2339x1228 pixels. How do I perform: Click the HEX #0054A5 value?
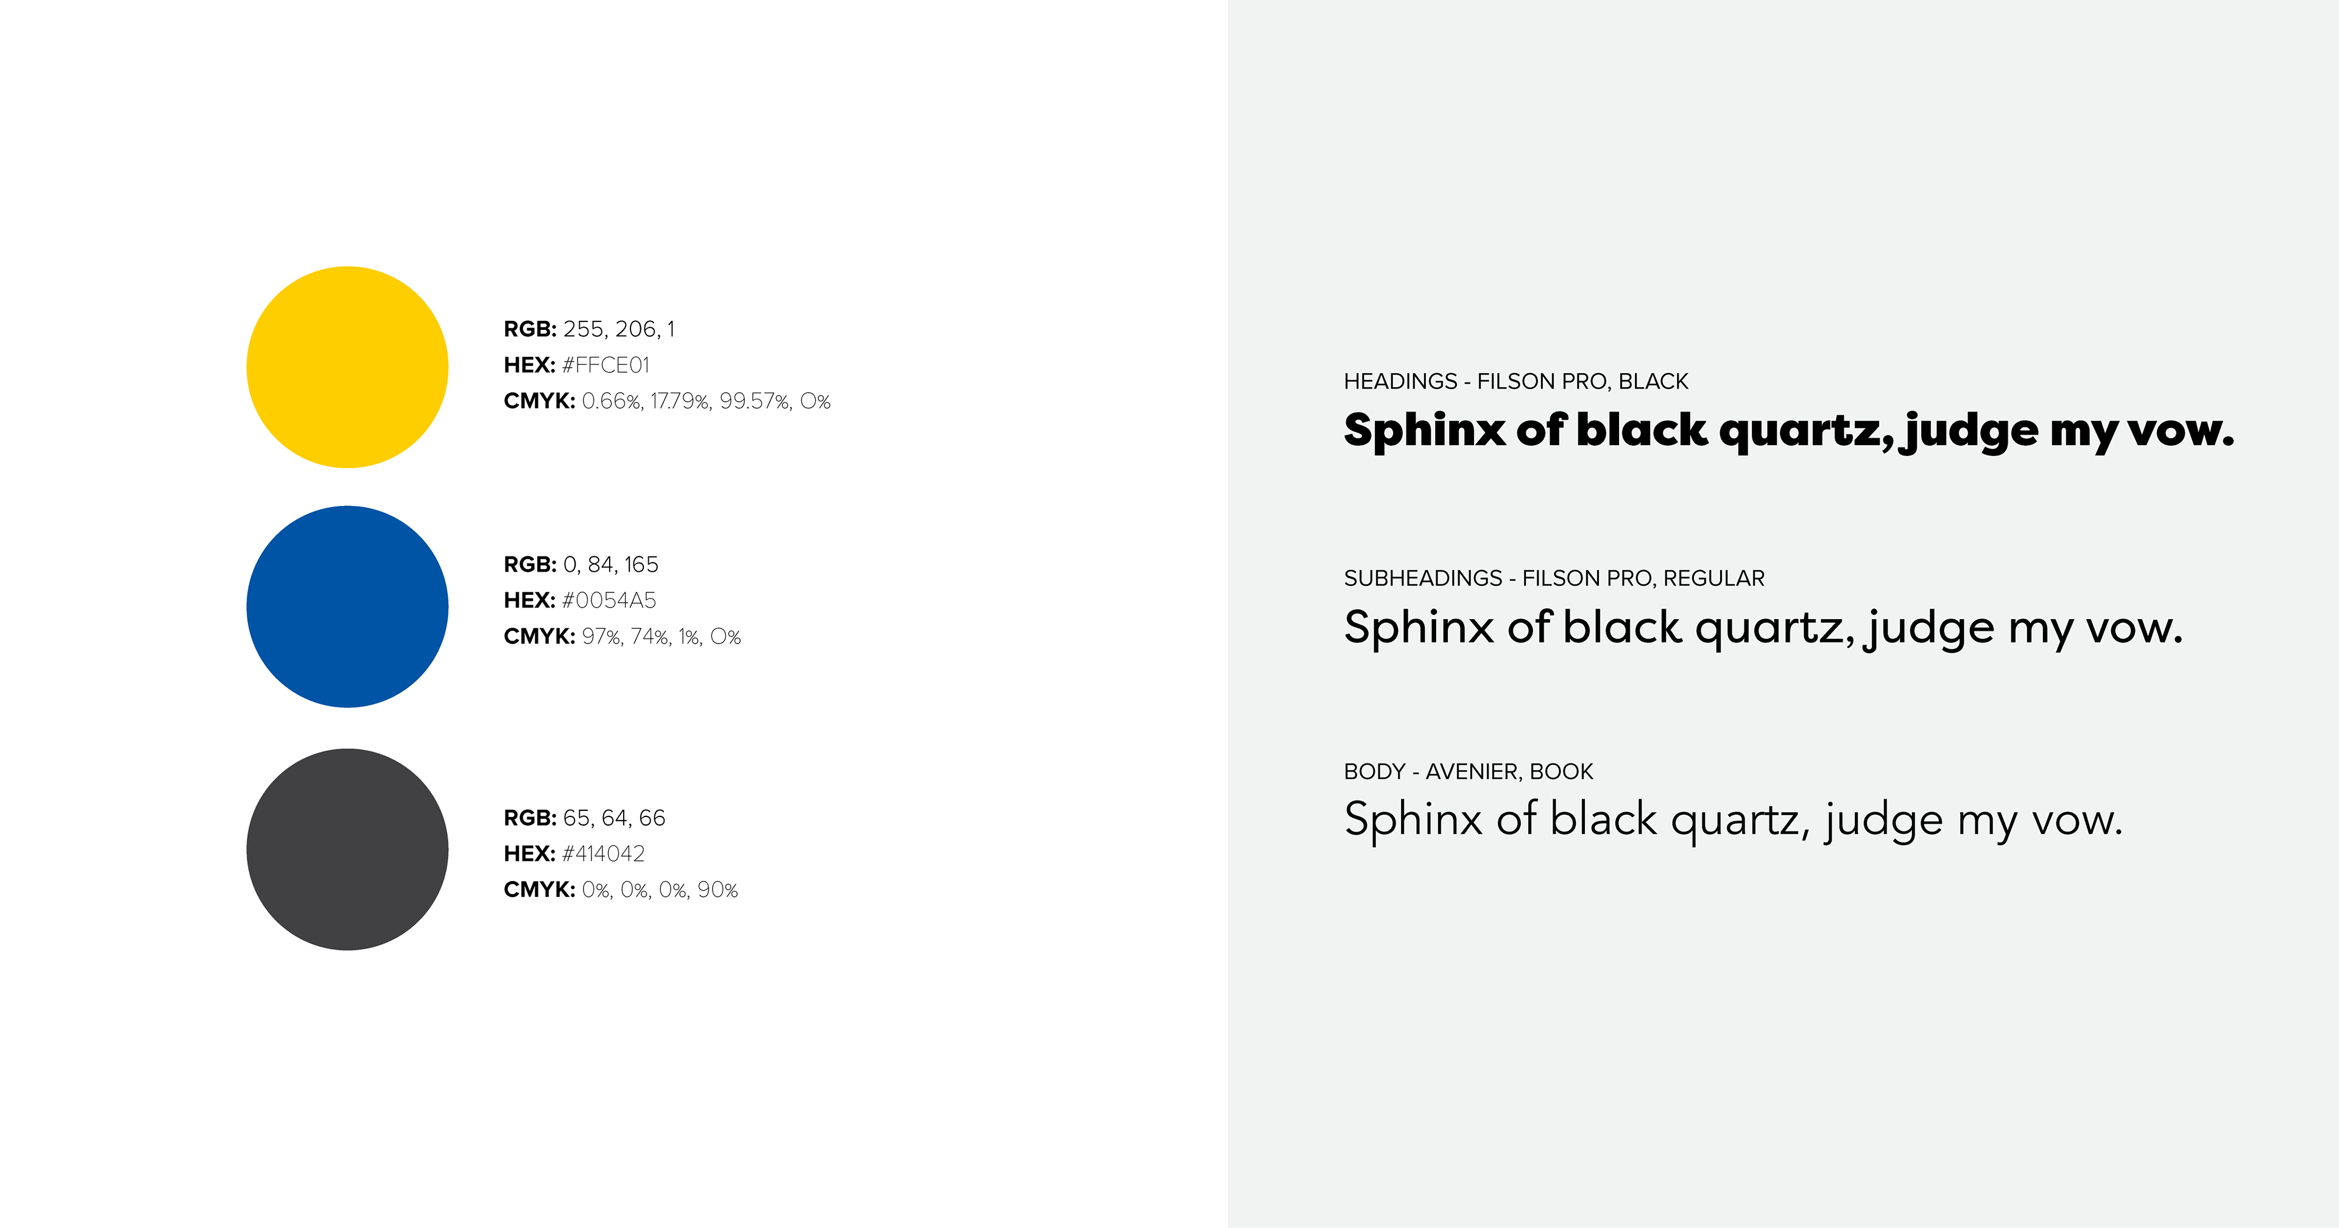click(579, 600)
